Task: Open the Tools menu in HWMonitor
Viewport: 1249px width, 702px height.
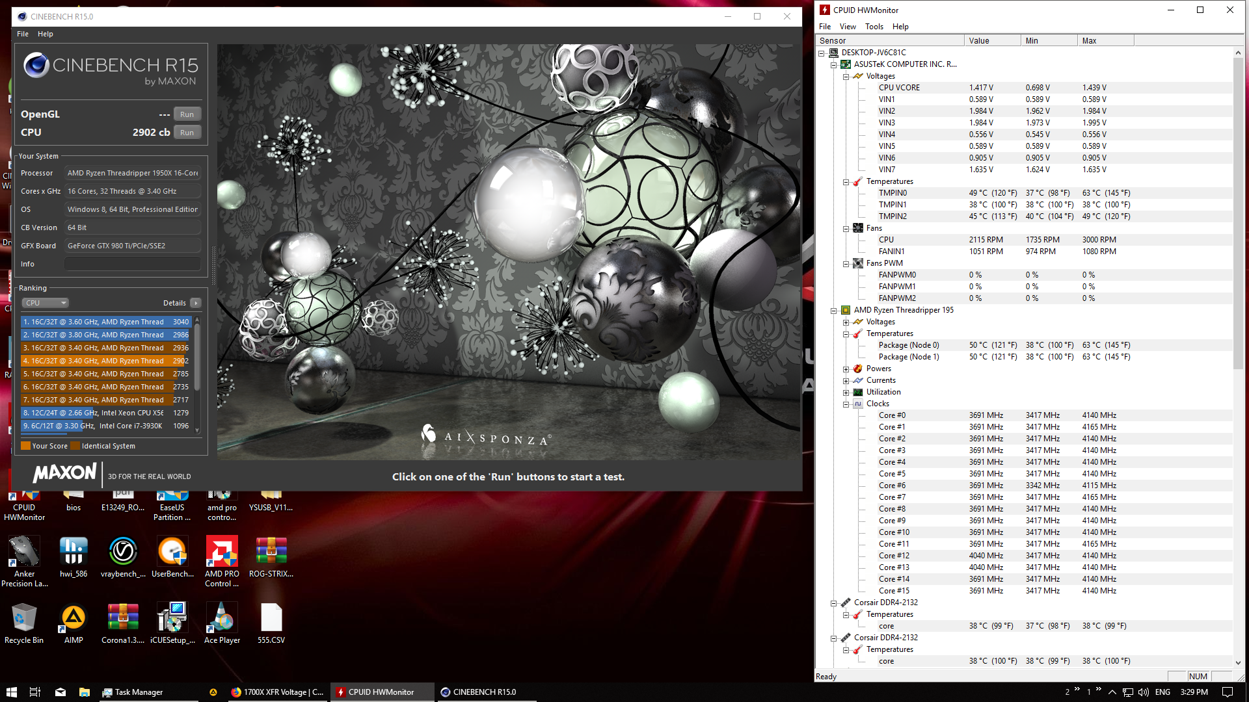Action: [874, 27]
